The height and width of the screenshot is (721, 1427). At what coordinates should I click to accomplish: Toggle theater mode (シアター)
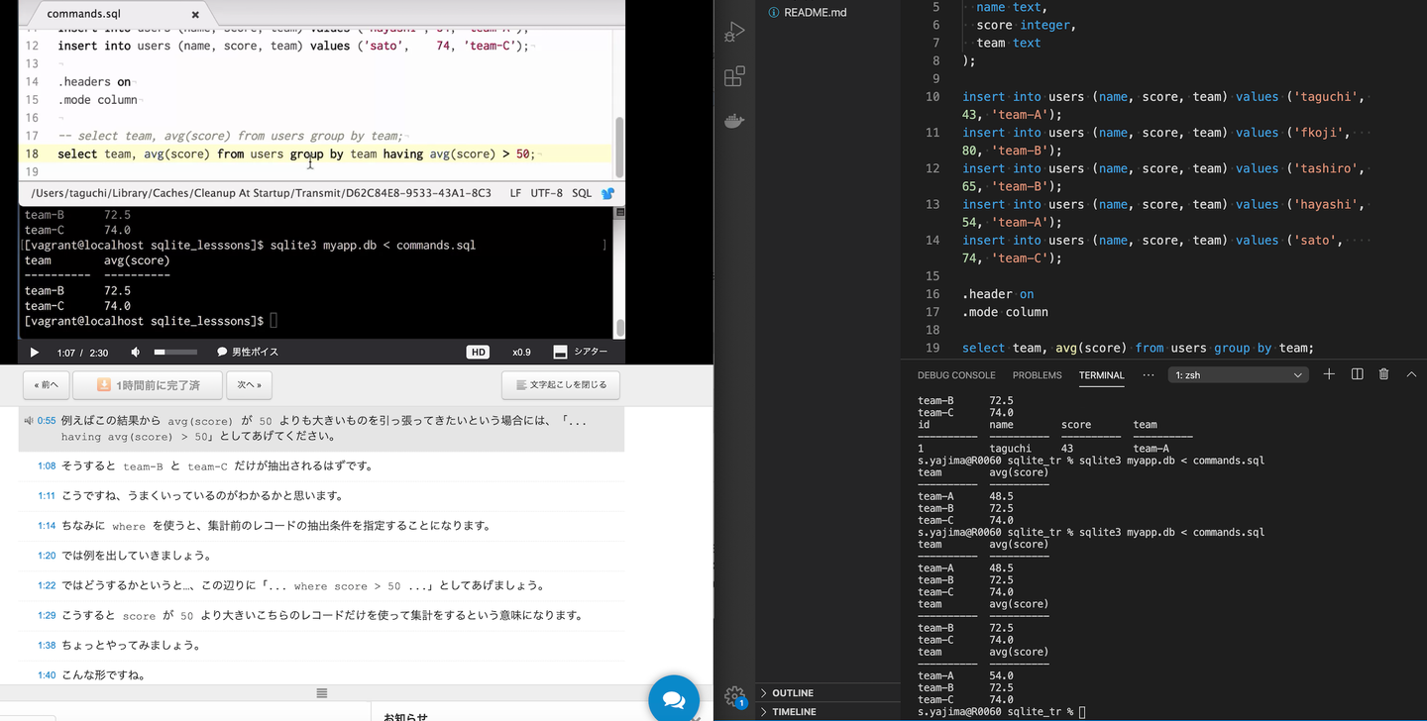(x=581, y=353)
